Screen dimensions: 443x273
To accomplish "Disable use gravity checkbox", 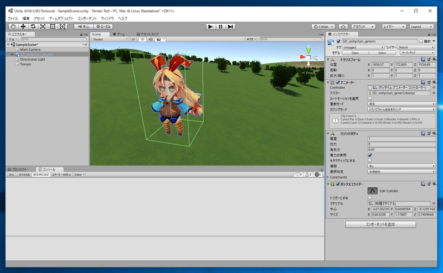I will 369,155.
